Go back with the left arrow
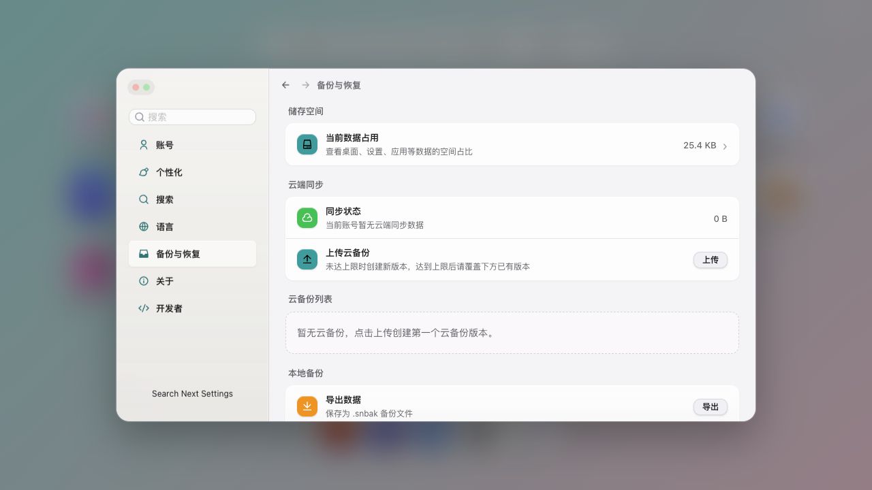Viewport: 872px width, 490px height. [285, 85]
